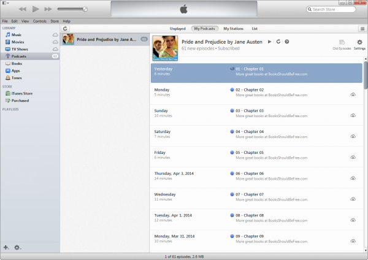Switch to the My Podcasts tab

coord(205,29)
